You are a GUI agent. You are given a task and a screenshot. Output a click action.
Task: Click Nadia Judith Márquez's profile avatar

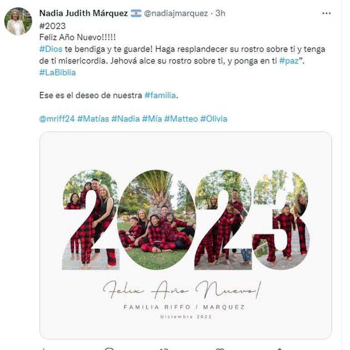point(18,21)
